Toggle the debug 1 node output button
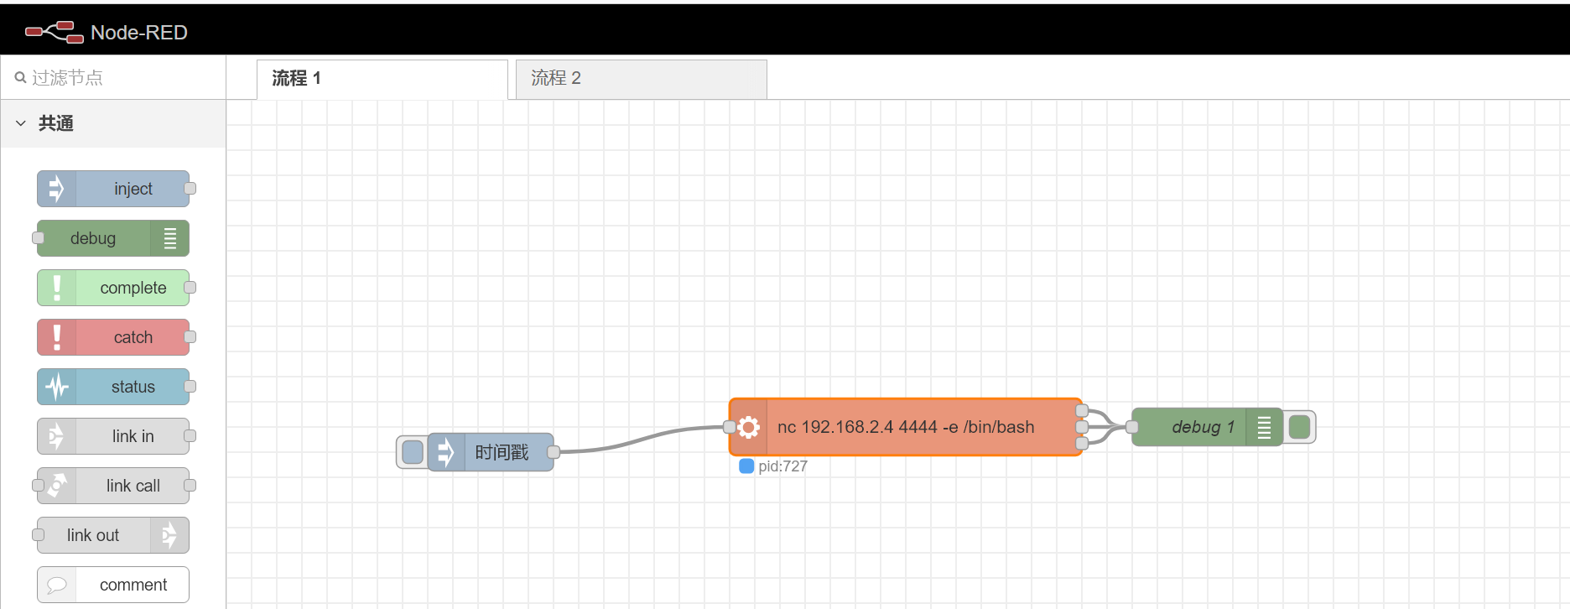The width and height of the screenshot is (1570, 609). 1300,427
